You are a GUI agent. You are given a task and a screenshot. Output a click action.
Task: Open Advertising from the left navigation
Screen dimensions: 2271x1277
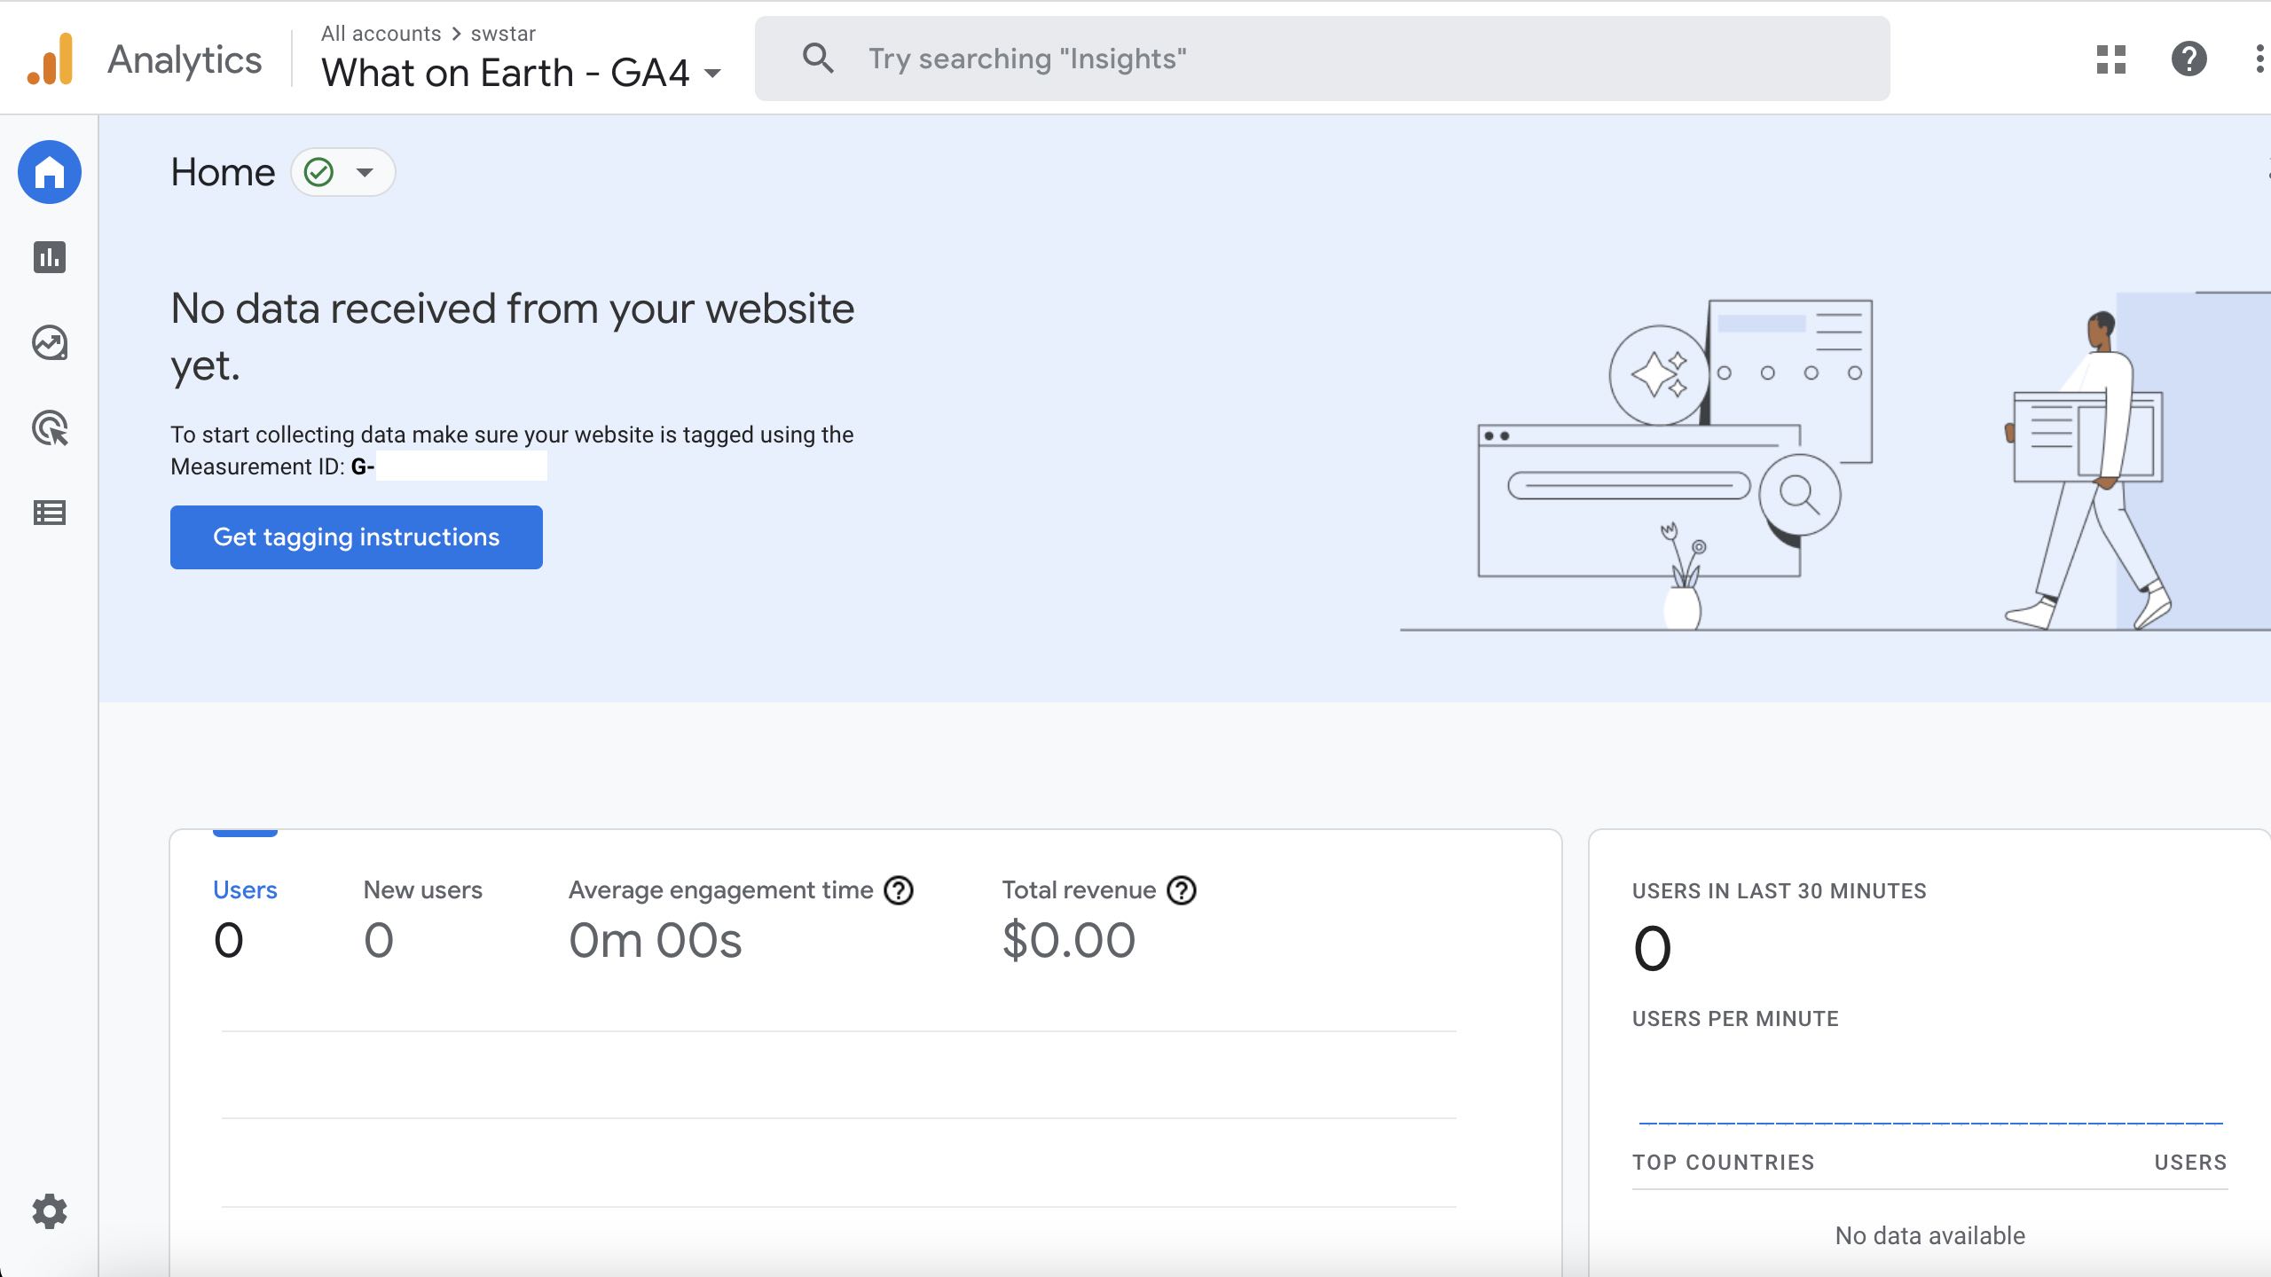(x=50, y=428)
